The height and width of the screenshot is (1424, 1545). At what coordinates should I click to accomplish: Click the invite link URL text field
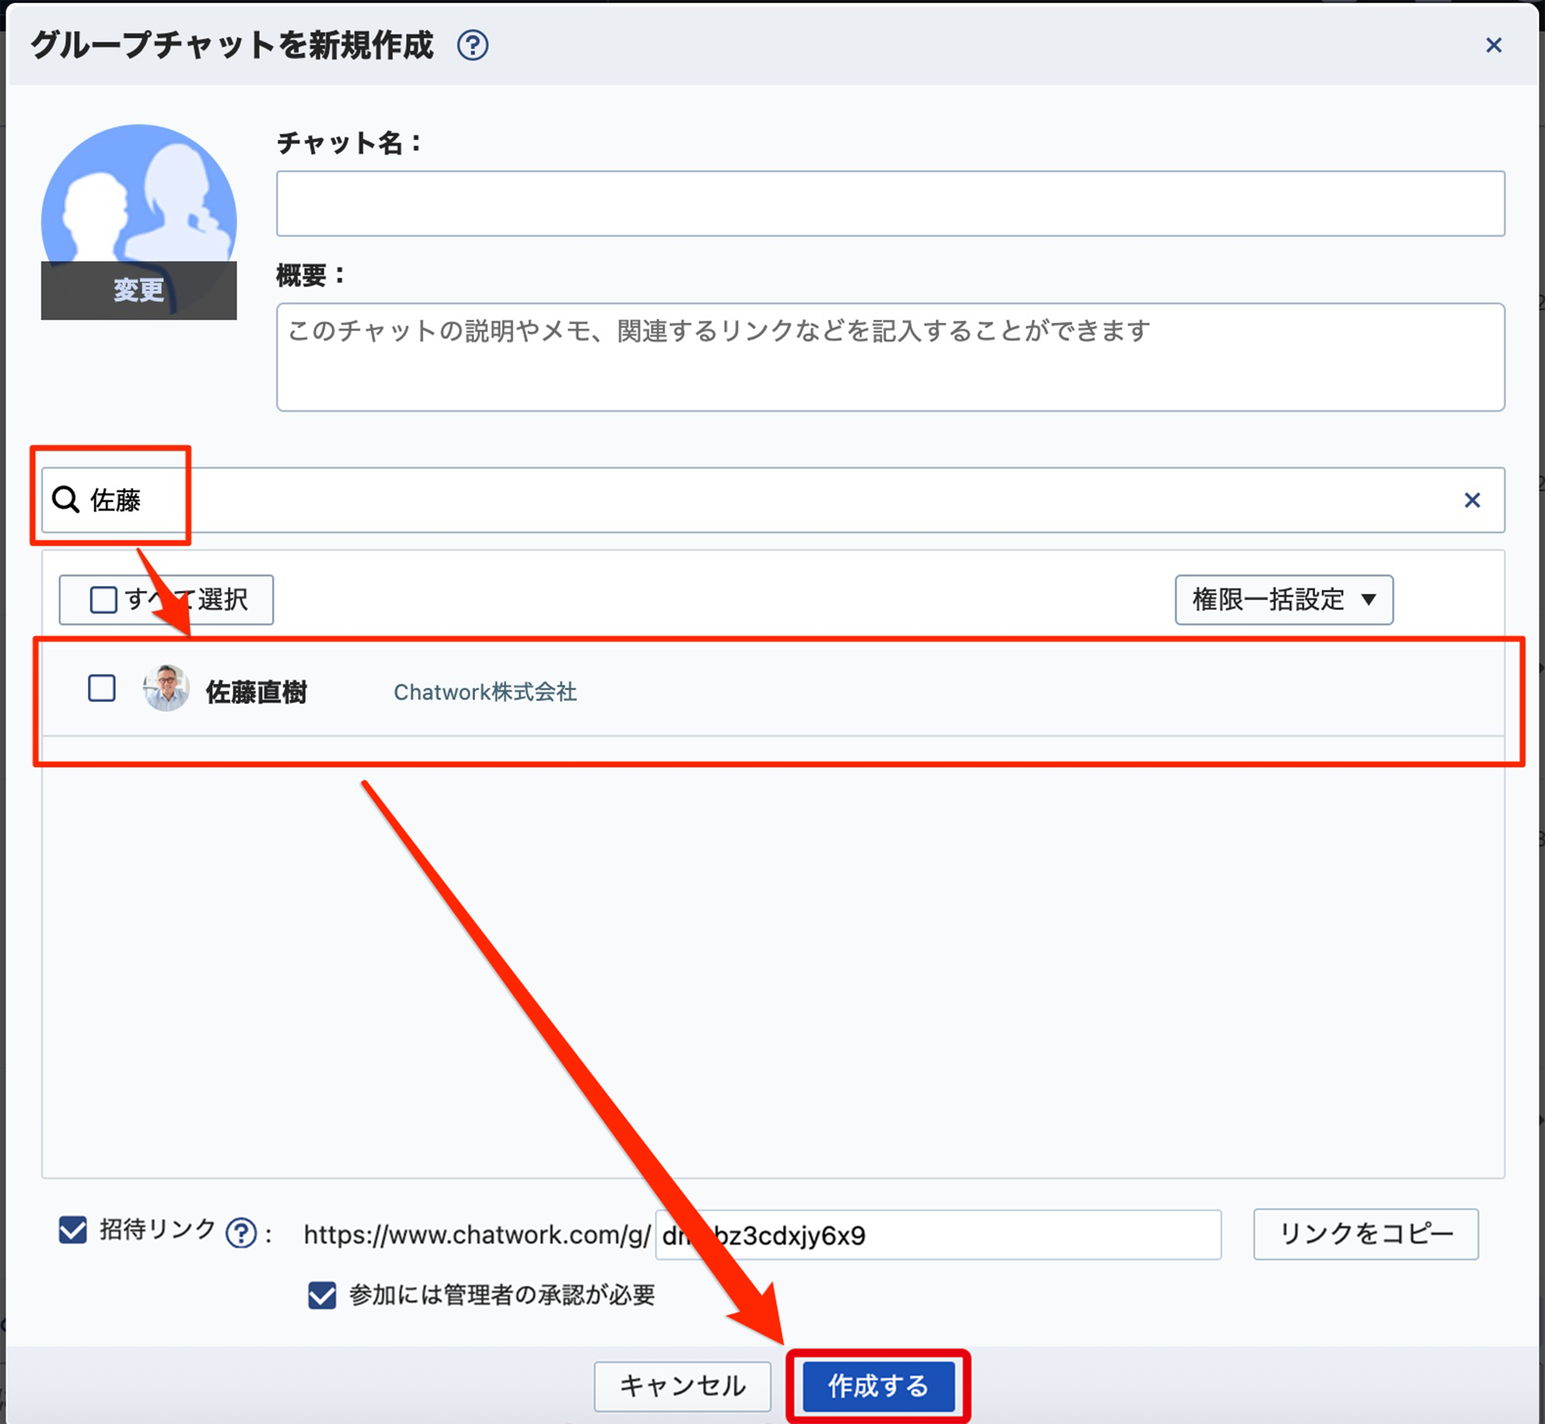[x=1002, y=1235]
